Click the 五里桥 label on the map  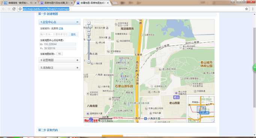pyautogui.click(x=138, y=54)
